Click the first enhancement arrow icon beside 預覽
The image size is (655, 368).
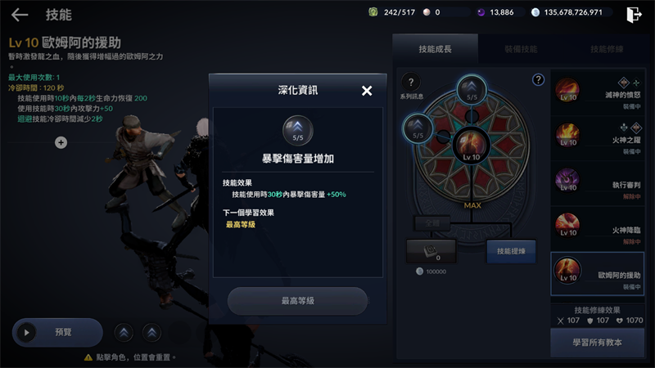pyautogui.click(x=124, y=333)
